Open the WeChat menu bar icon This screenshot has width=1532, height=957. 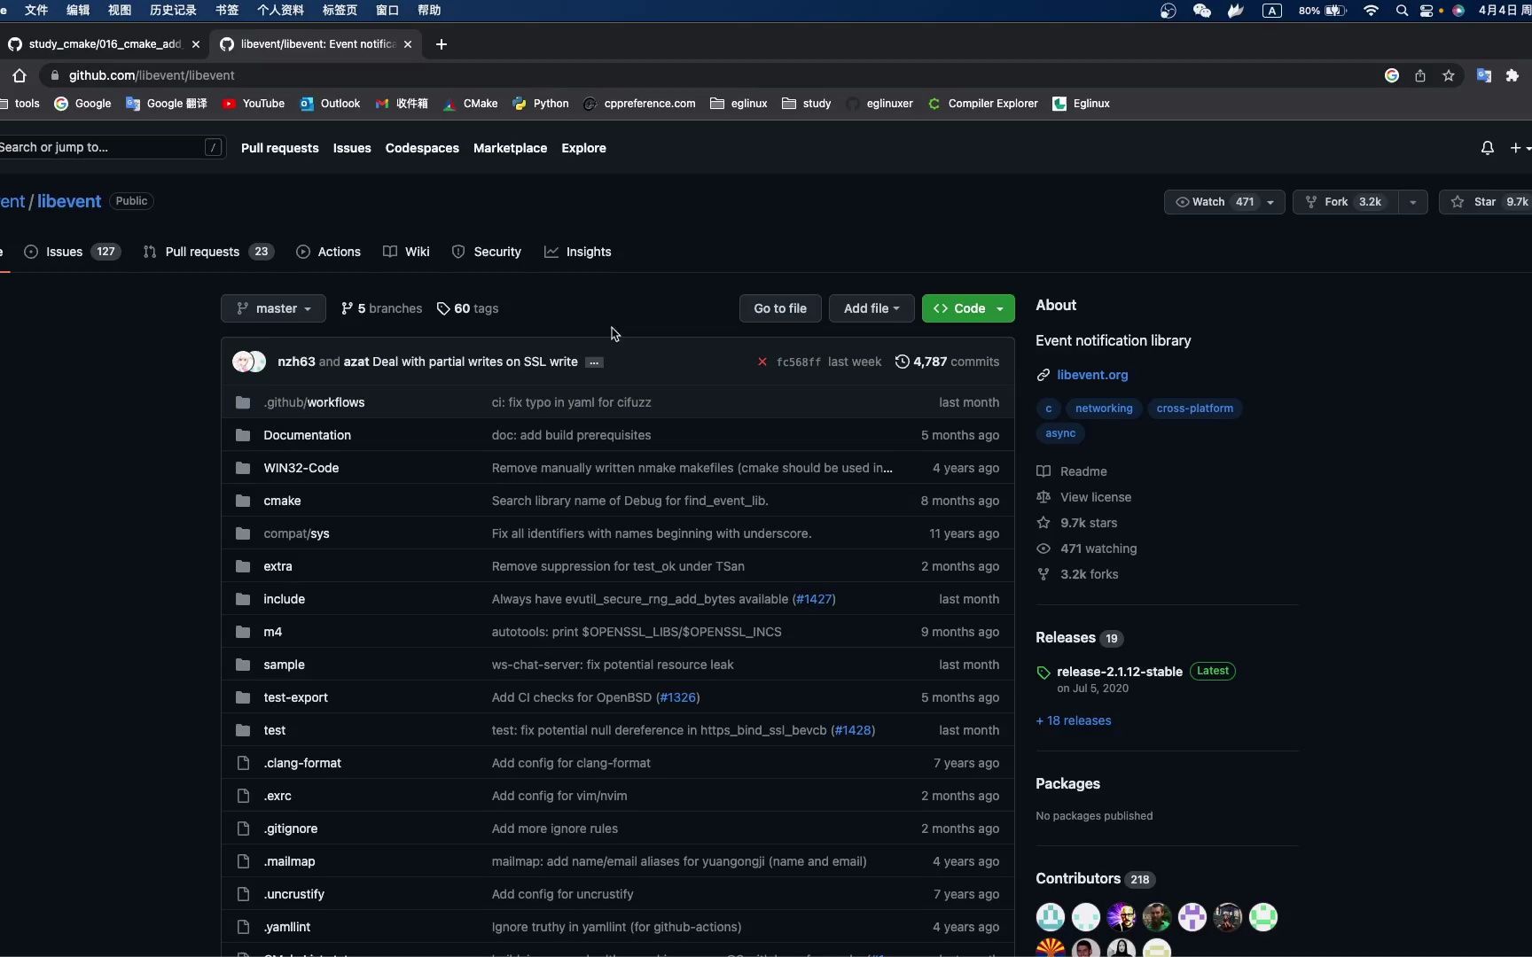[1202, 11]
